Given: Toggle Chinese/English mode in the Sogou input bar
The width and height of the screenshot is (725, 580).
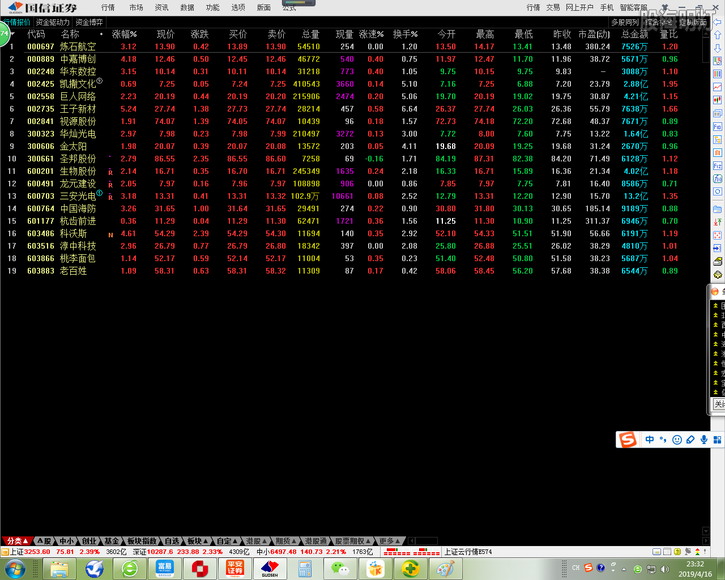Looking at the screenshot, I should point(650,440).
